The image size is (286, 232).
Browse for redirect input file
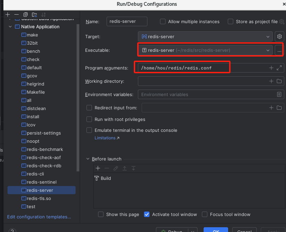[x=279, y=108]
